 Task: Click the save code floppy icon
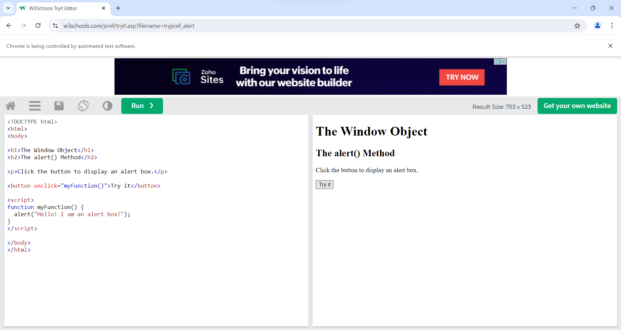point(59,106)
